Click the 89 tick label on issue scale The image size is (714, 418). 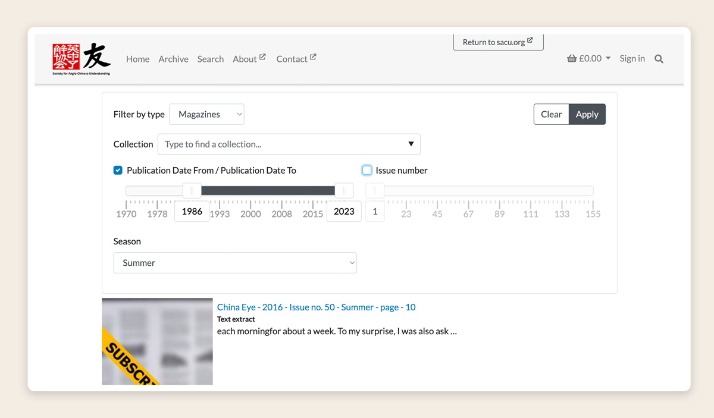pyautogui.click(x=499, y=214)
